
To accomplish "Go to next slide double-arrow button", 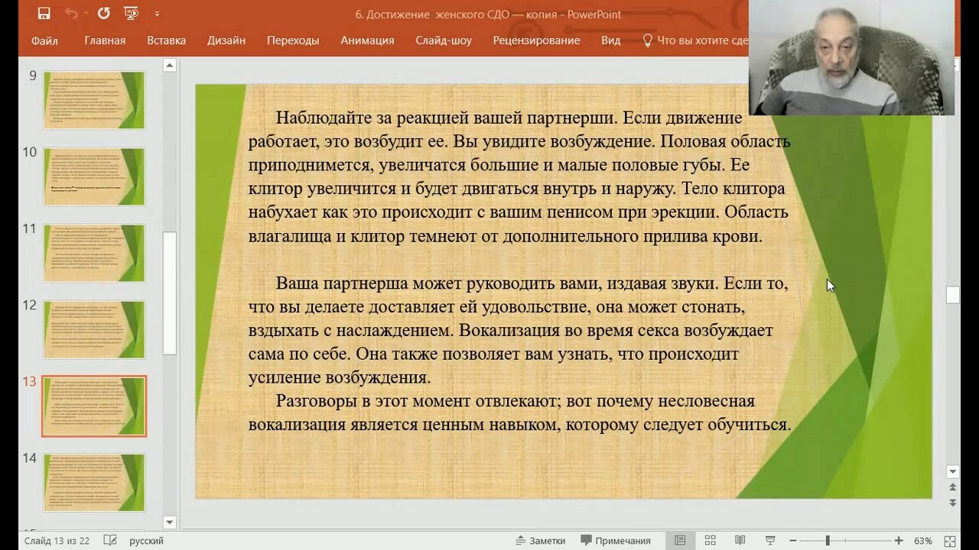I will (952, 502).
